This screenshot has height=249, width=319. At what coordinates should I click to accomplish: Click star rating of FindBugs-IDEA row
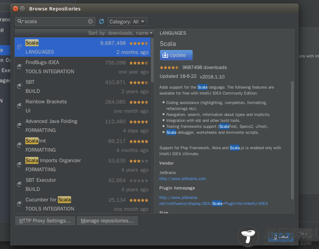tap(139, 63)
